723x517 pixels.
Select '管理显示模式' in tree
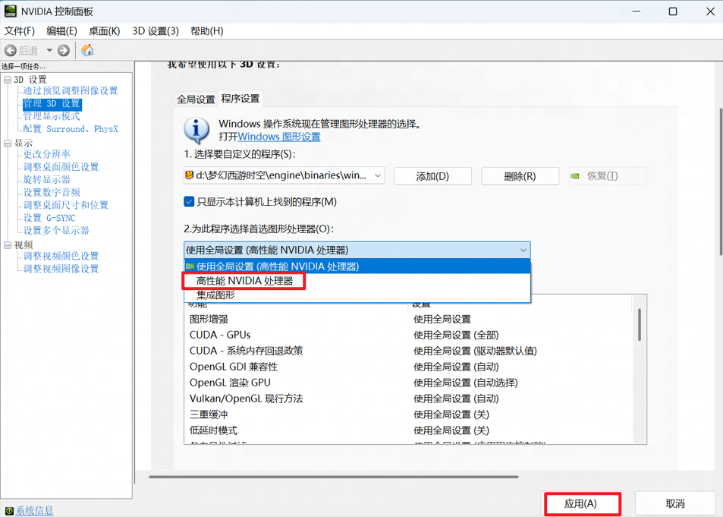[52, 116]
